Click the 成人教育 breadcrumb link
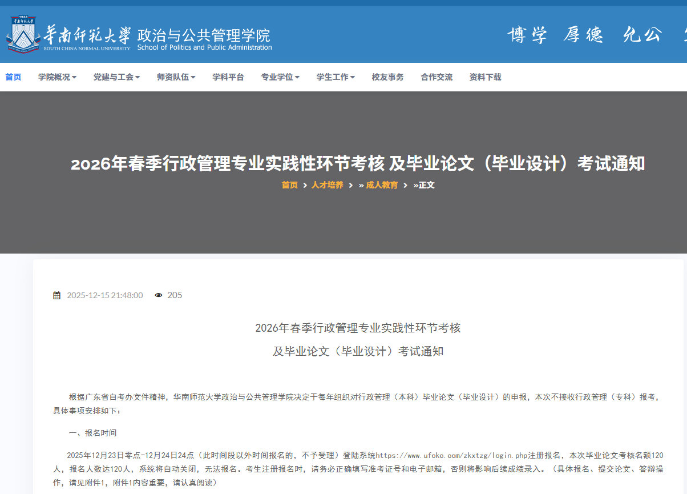687x494 pixels. point(382,185)
